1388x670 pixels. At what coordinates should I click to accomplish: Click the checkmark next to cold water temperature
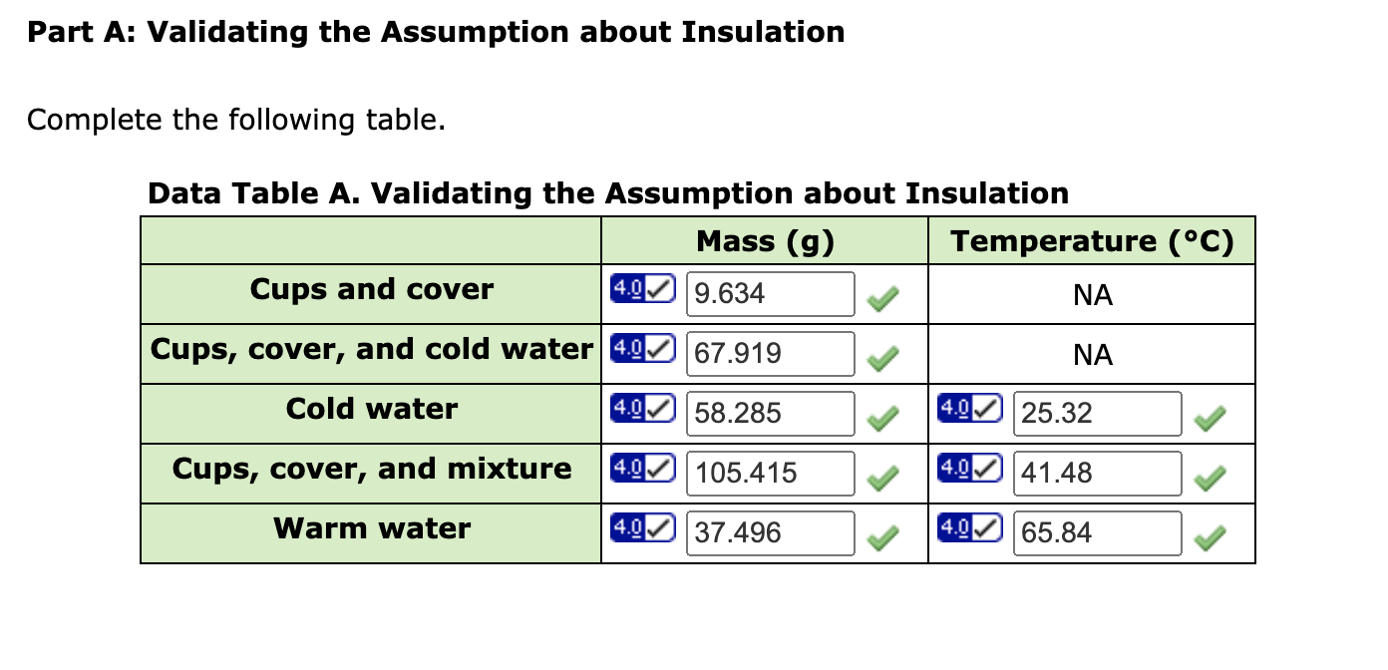click(x=1210, y=420)
